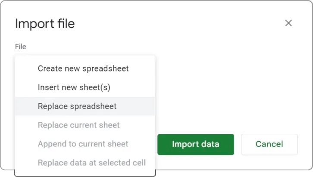Choose Insert new sheet(s)

pos(74,87)
